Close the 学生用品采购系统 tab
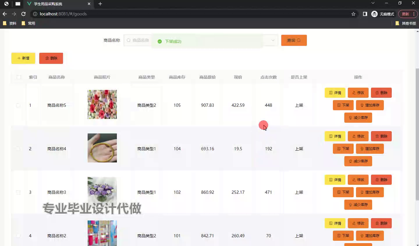This screenshot has height=246, width=419. coord(89,4)
